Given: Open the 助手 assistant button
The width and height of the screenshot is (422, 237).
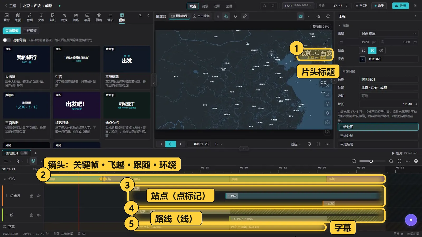Looking at the screenshot, I should [x=379, y=6].
